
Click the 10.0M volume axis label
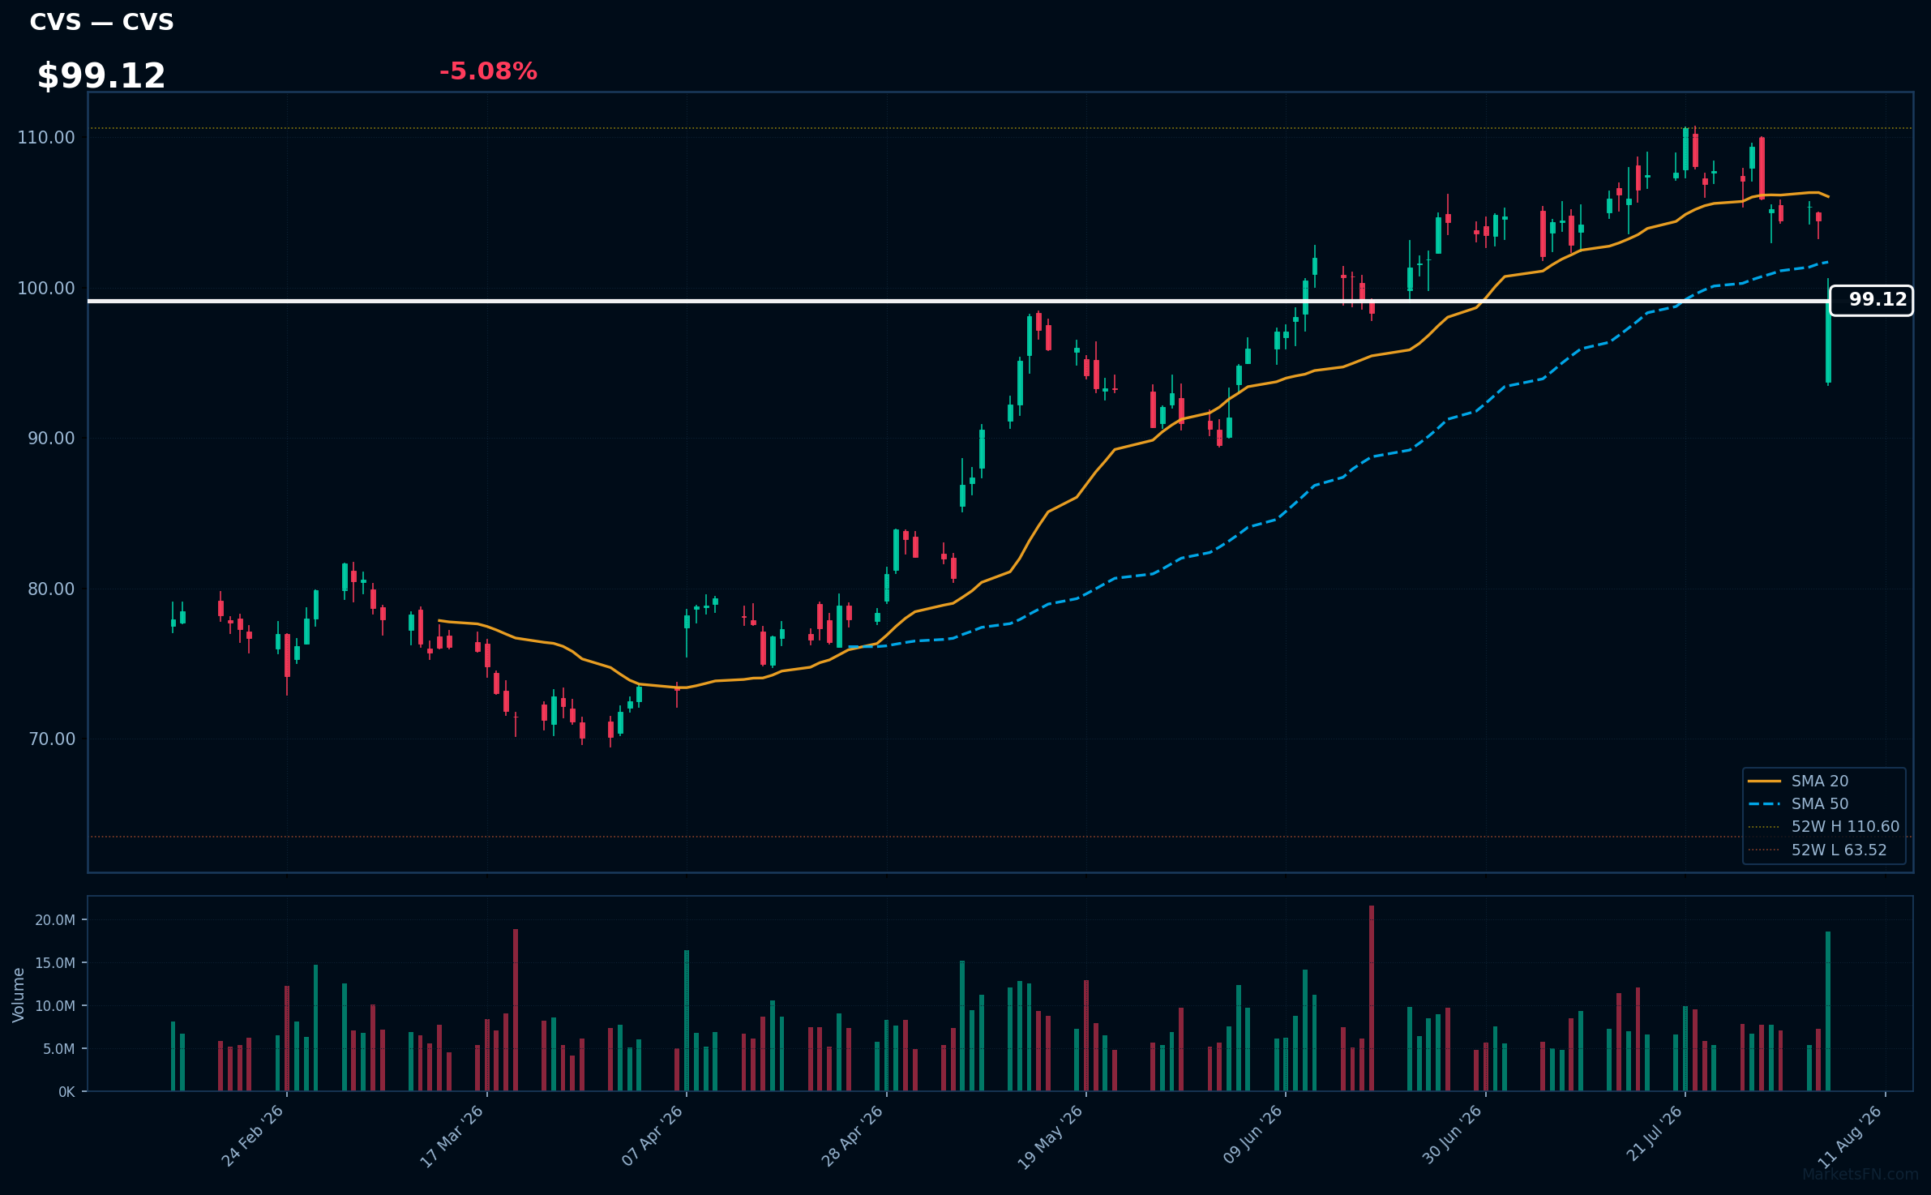point(55,1006)
